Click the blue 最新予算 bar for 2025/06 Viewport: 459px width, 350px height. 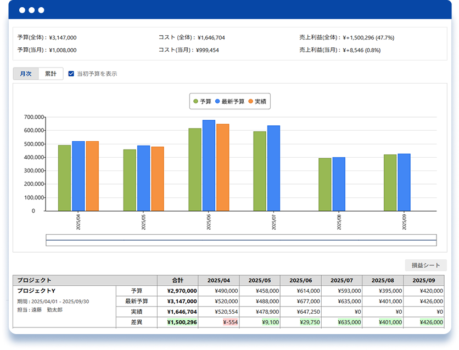[x=209, y=165]
